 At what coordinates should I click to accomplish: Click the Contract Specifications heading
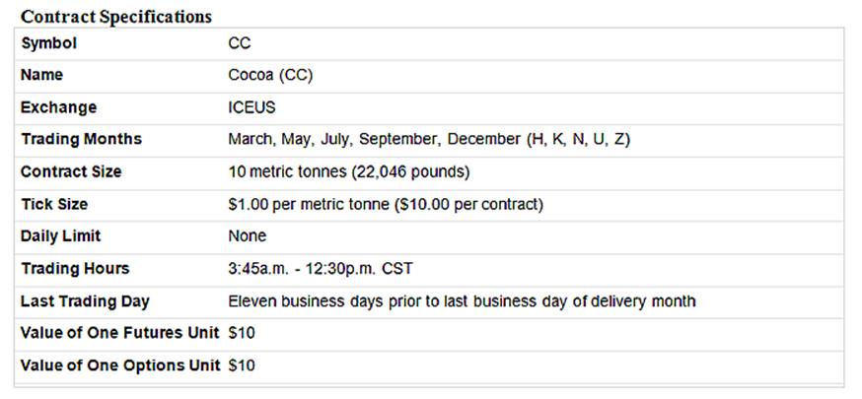pyautogui.click(x=116, y=17)
